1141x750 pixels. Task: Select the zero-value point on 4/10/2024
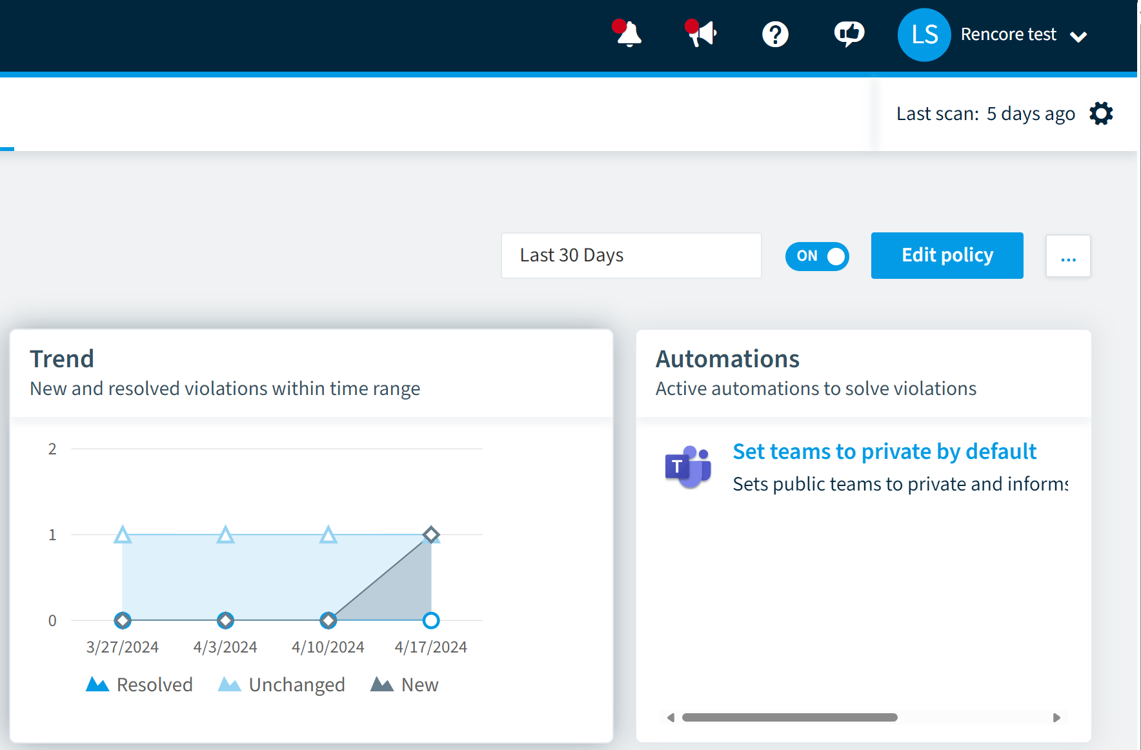[328, 620]
